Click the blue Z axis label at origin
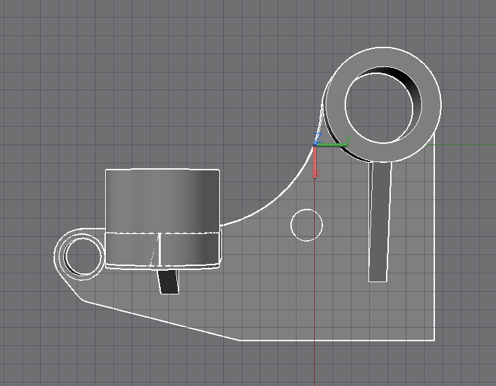Viewport: 496px width, 386px height. [x=318, y=138]
